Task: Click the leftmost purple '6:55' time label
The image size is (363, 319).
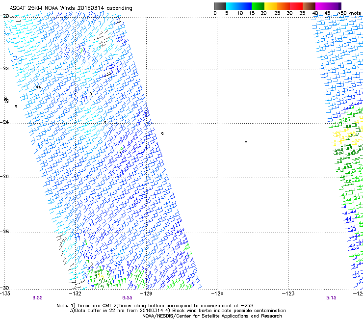Action: [x=37, y=298]
